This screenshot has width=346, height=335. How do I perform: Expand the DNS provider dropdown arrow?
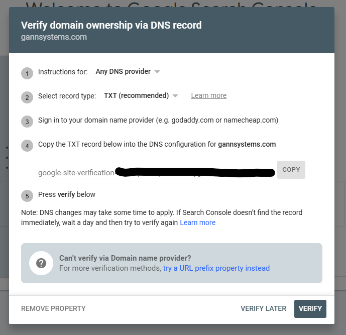coord(157,72)
